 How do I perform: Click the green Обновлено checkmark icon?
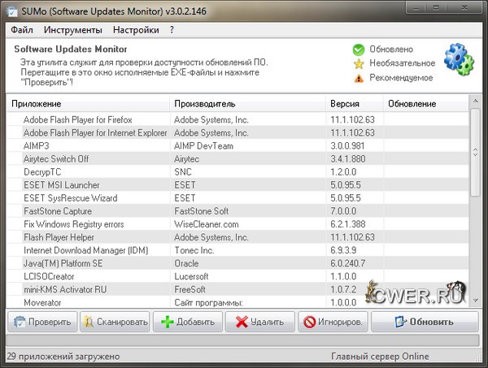(359, 50)
